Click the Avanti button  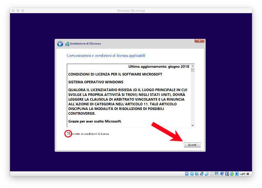pos(192,145)
